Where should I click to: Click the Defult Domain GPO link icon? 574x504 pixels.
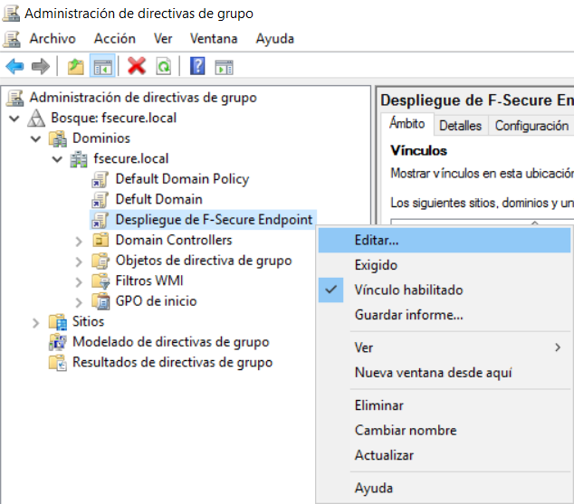(100, 200)
